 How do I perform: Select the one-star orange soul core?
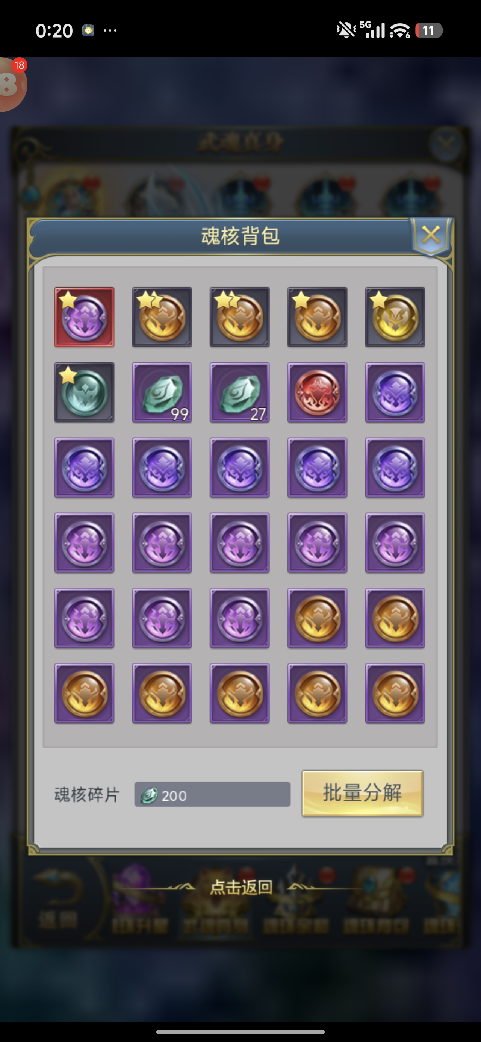coord(317,317)
